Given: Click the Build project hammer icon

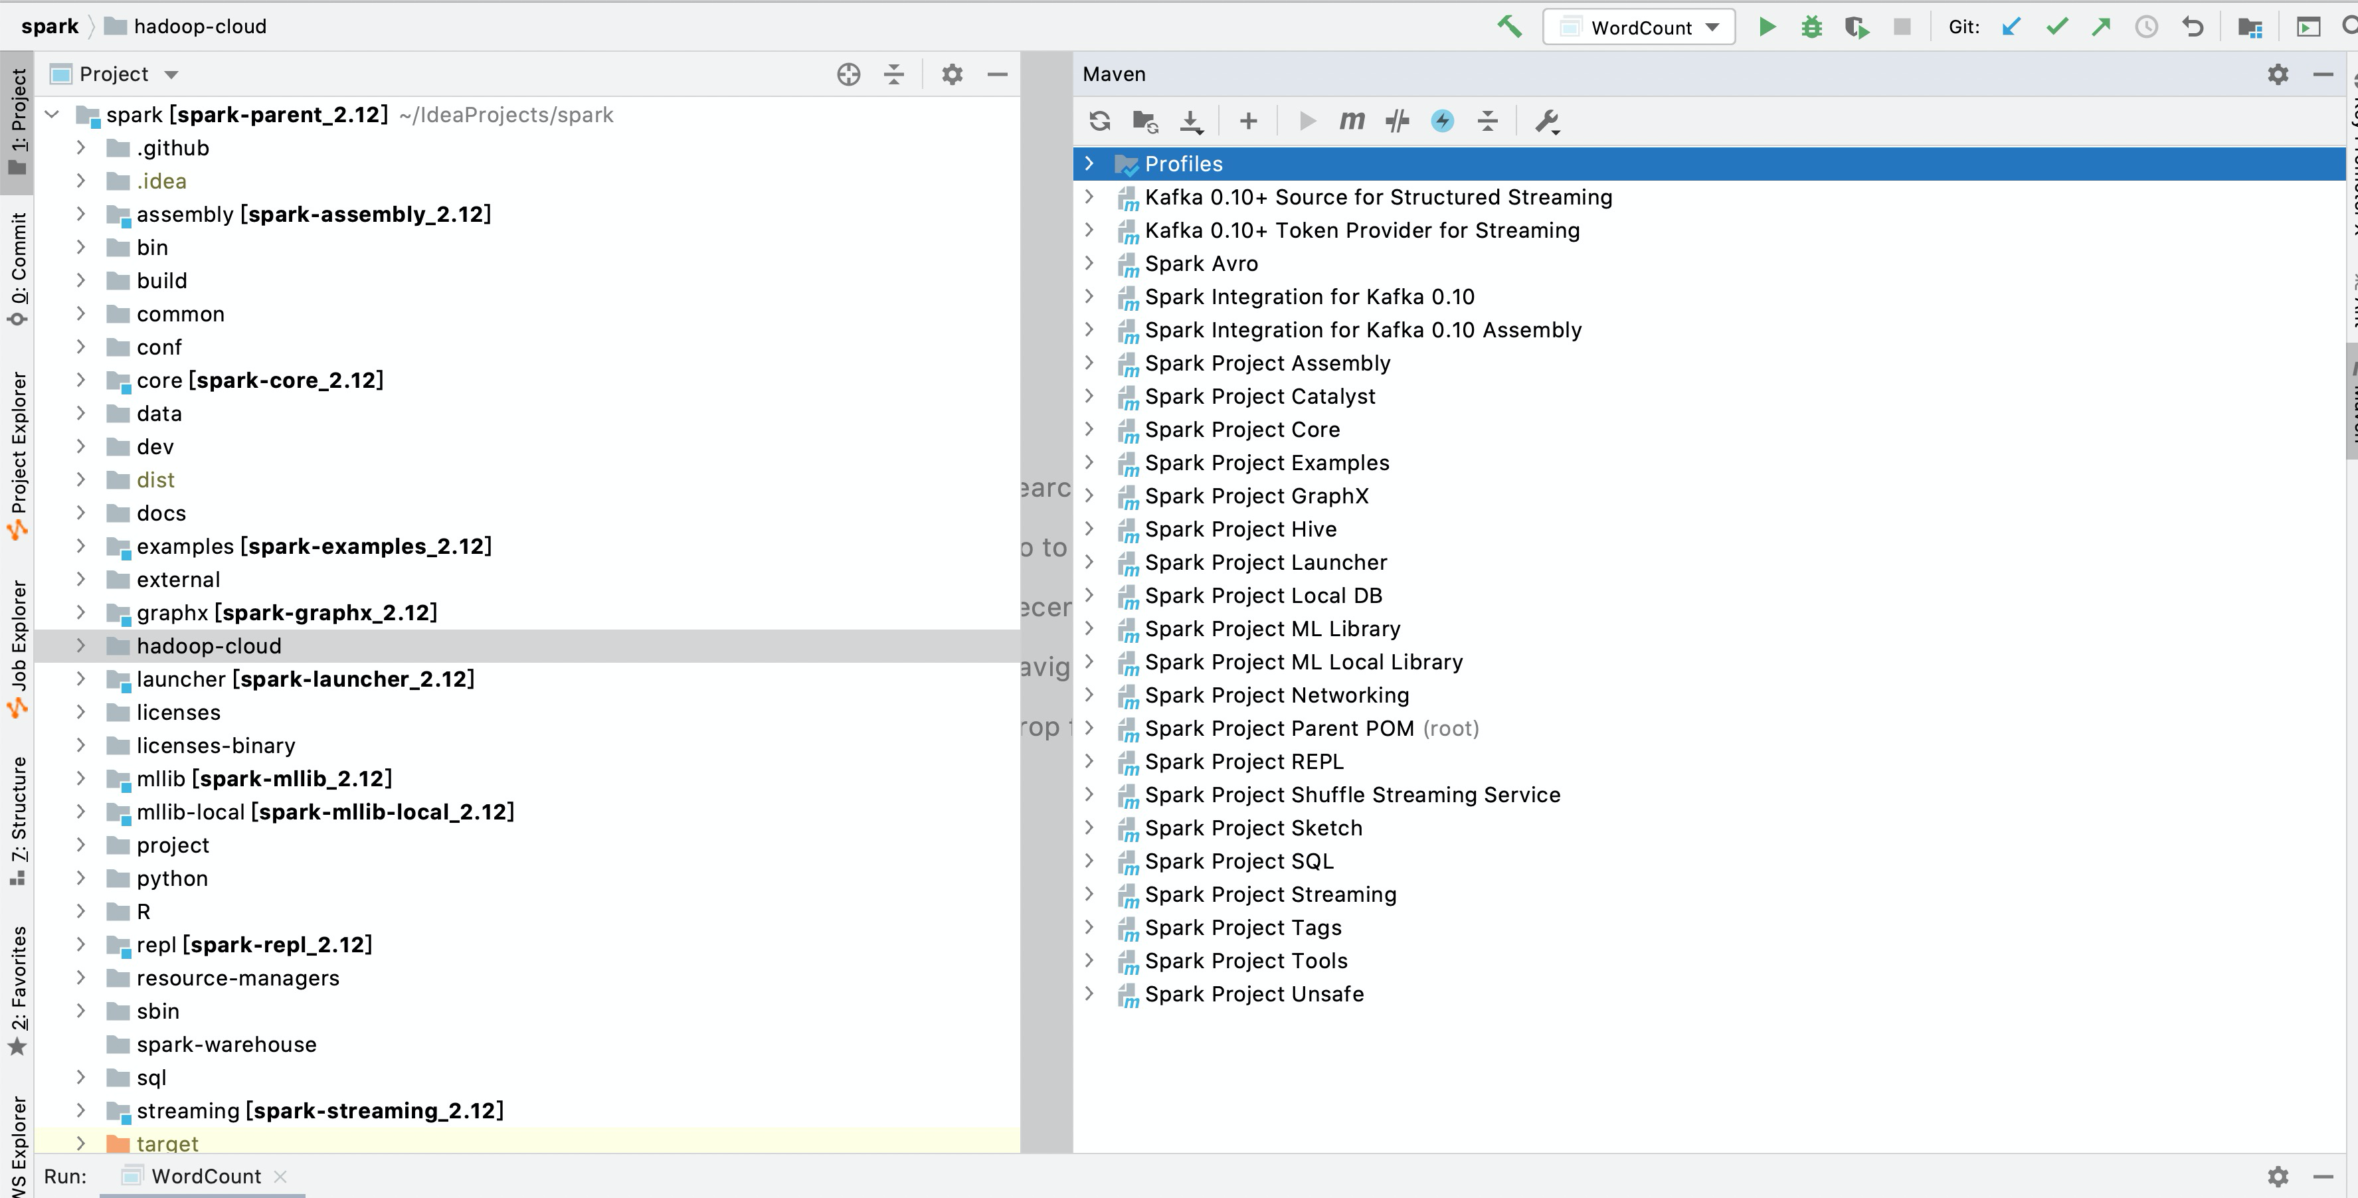Looking at the screenshot, I should pos(1509,27).
